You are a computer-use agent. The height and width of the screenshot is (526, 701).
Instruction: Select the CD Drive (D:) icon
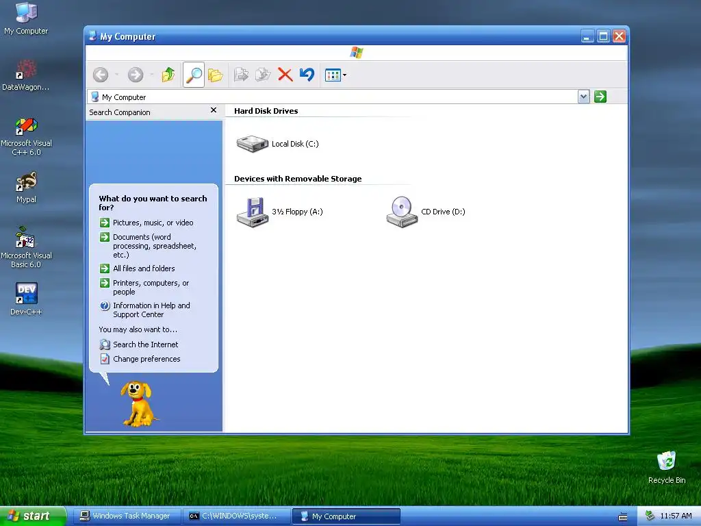426,212
